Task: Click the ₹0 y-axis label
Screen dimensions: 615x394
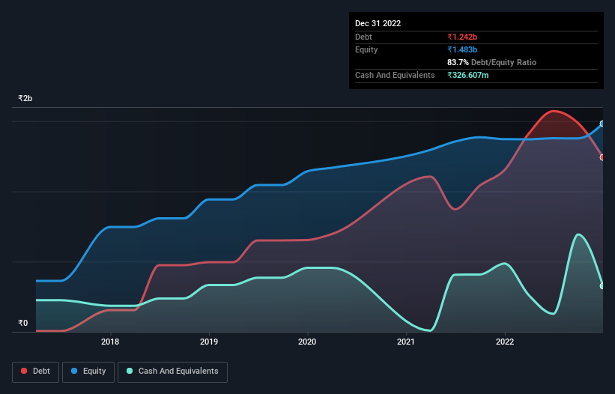Action: pyautogui.click(x=22, y=323)
